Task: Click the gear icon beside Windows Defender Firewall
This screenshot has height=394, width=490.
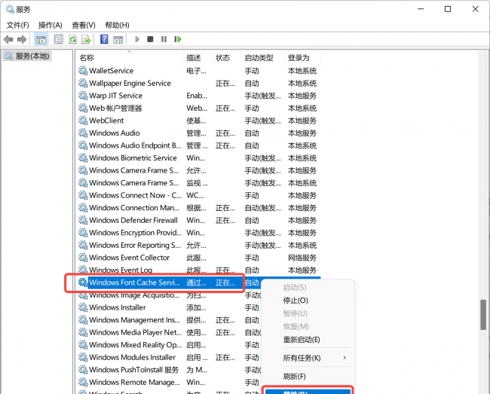Action: tap(83, 220)
